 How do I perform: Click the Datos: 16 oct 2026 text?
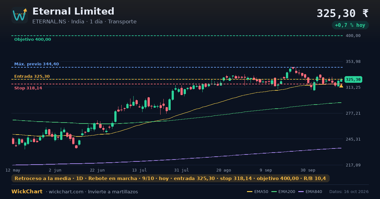[x=349, y=192]
